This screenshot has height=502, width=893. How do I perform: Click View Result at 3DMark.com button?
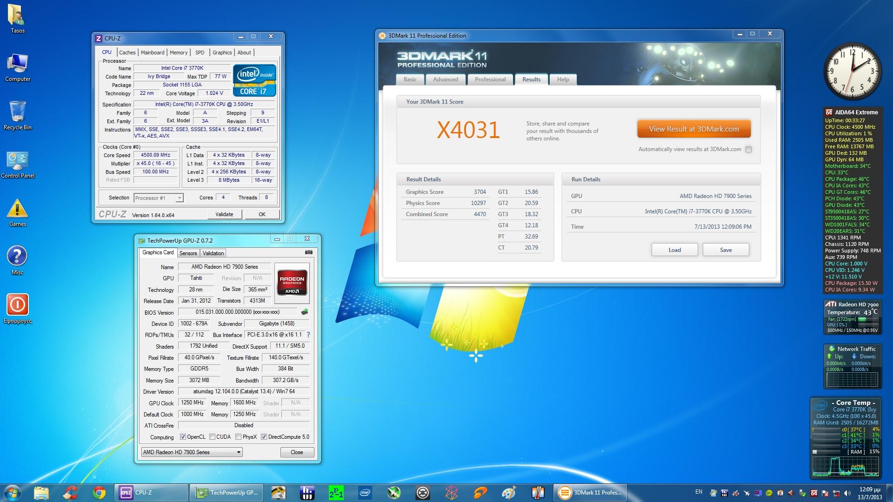[x=694, y=129]
